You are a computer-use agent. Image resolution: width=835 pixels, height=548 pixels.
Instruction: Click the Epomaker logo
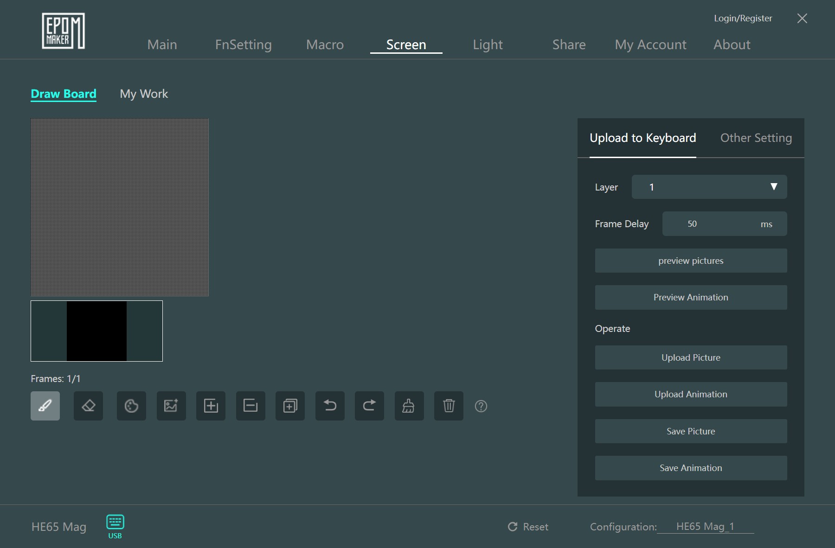(63, 31)
